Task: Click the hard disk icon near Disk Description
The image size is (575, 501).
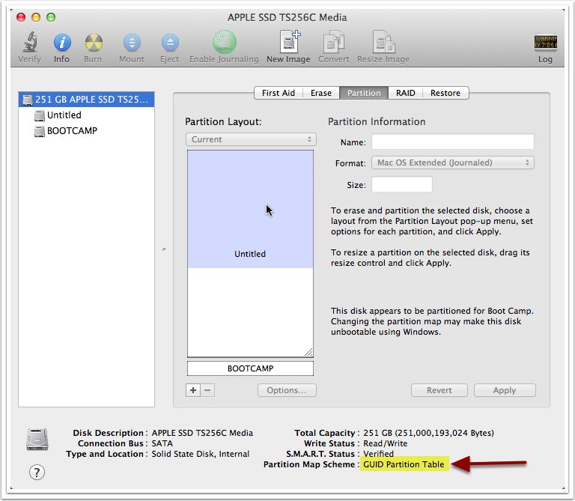Action: pos(37,440)
